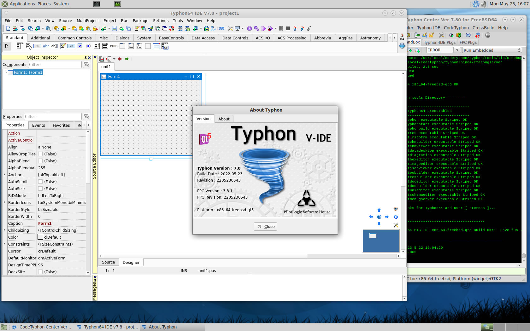Enable the AllowDropFiles checkbox
This screenshot has height=331, width=530.
coord(40,154)
